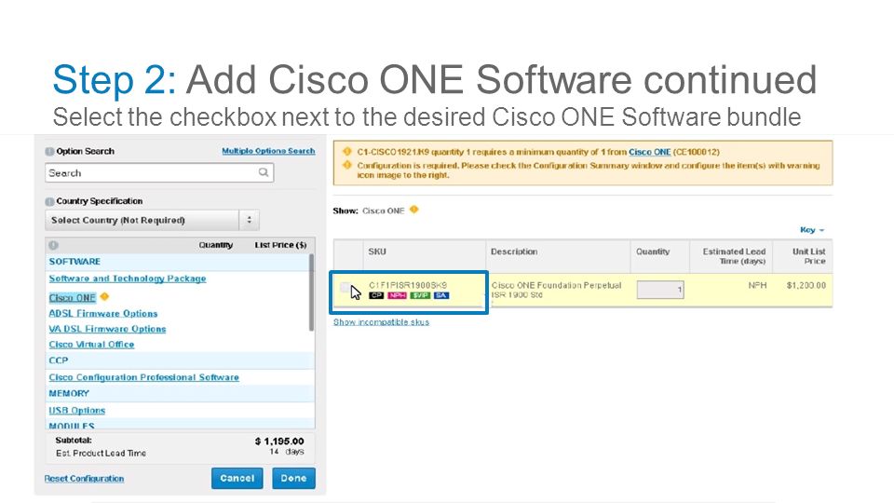
Task: Click the MEMORY section heading
Action: pos(69,393)
